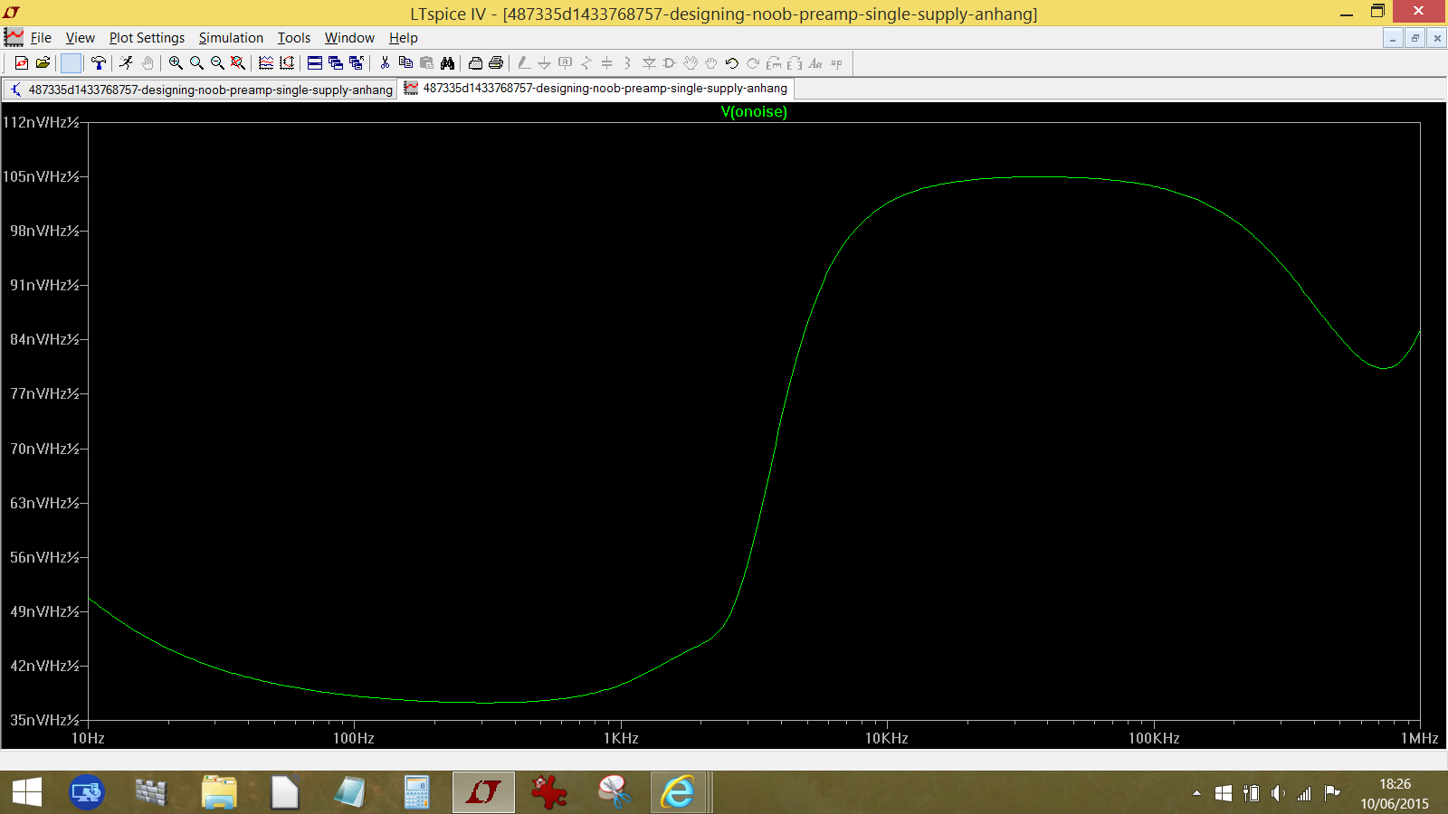Run the simulation with running-man icon
Screen dimensions: 1448x814
pyautogui.click(x=126, y=63)
